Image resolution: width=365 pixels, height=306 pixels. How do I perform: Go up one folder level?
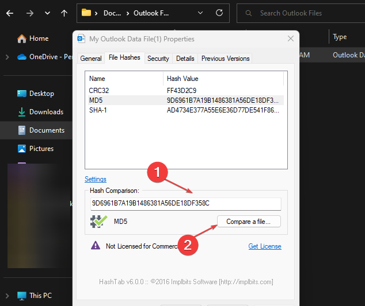(64, 13)
